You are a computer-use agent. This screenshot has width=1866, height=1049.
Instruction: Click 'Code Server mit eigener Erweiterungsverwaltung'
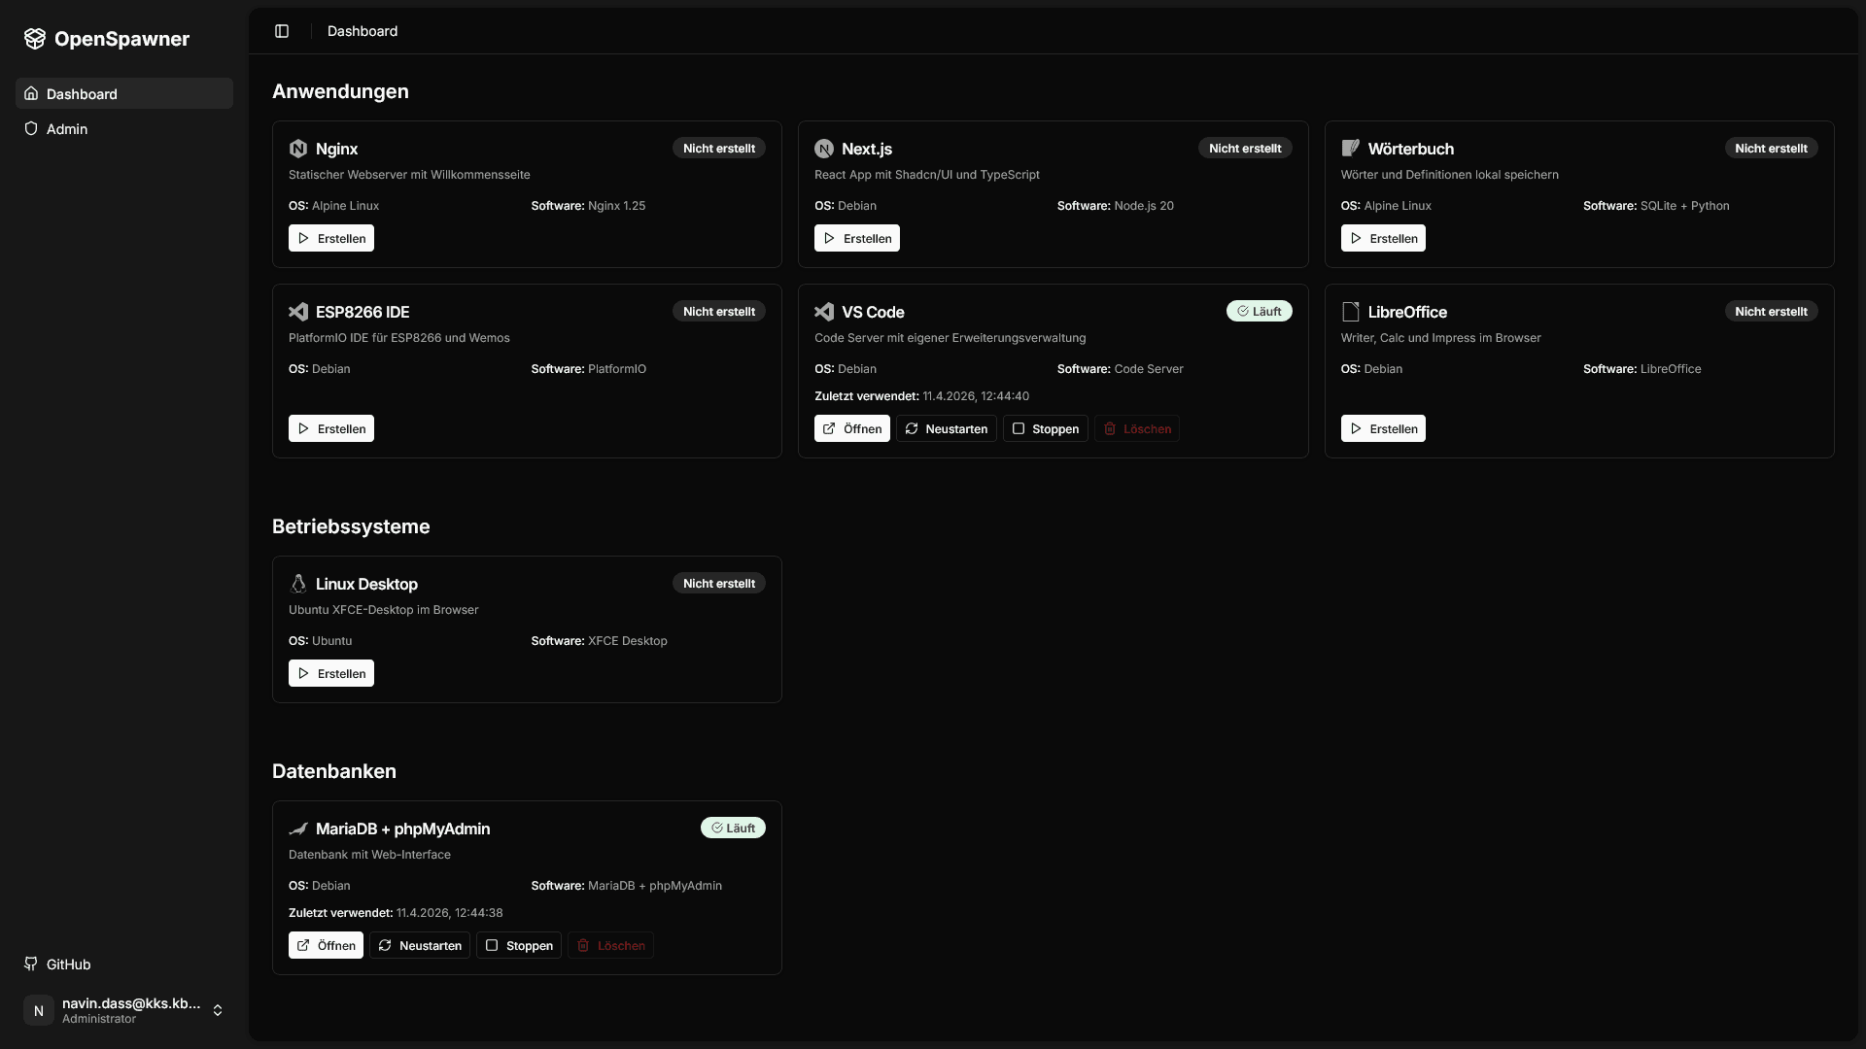950,338
